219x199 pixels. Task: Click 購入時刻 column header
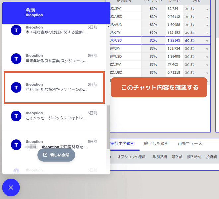pos(194,157)
